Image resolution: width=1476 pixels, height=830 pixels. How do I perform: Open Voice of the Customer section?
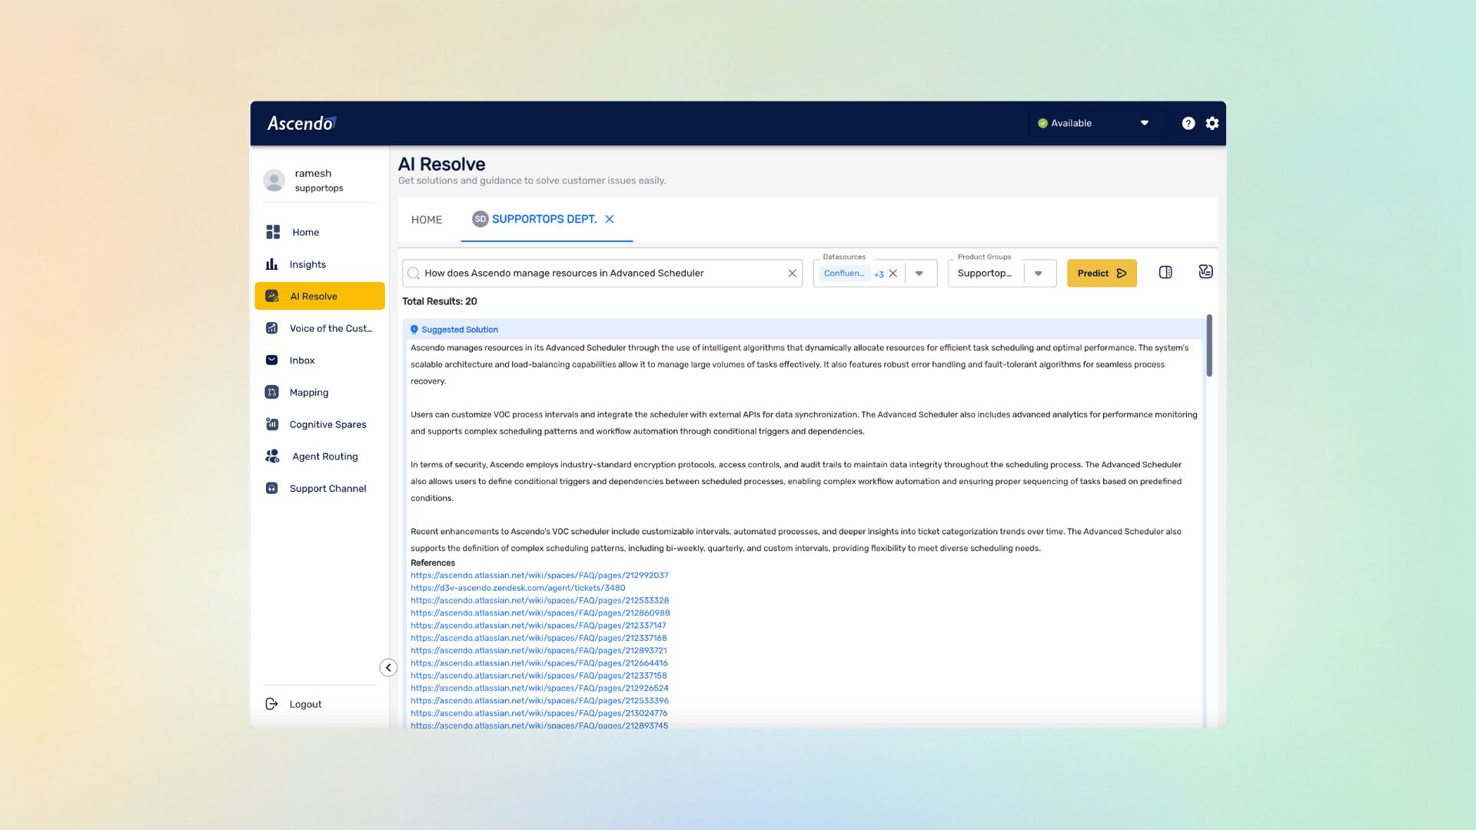pyautogui.click(x=330, y=328)
